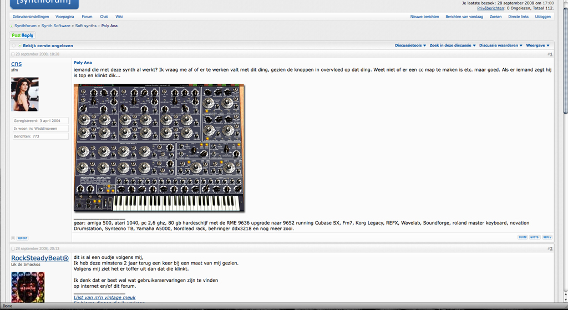Viewport: 568px width, 310px height.
Task: Expand Zoek in deze discussie dropdown
Action: [x=453, y=45]
